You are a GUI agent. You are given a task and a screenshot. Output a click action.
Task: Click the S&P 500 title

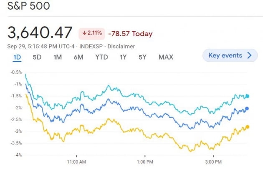point(28,7)
